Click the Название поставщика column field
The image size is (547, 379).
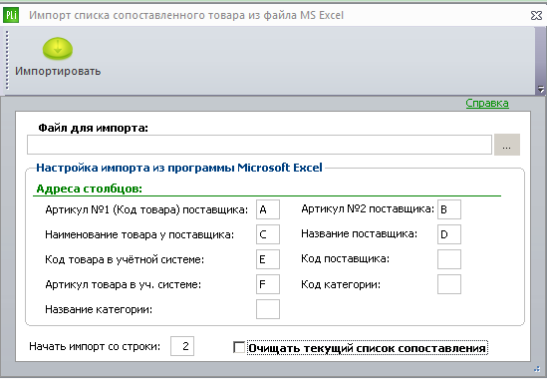pyautogui.click(x=449, y=234)
